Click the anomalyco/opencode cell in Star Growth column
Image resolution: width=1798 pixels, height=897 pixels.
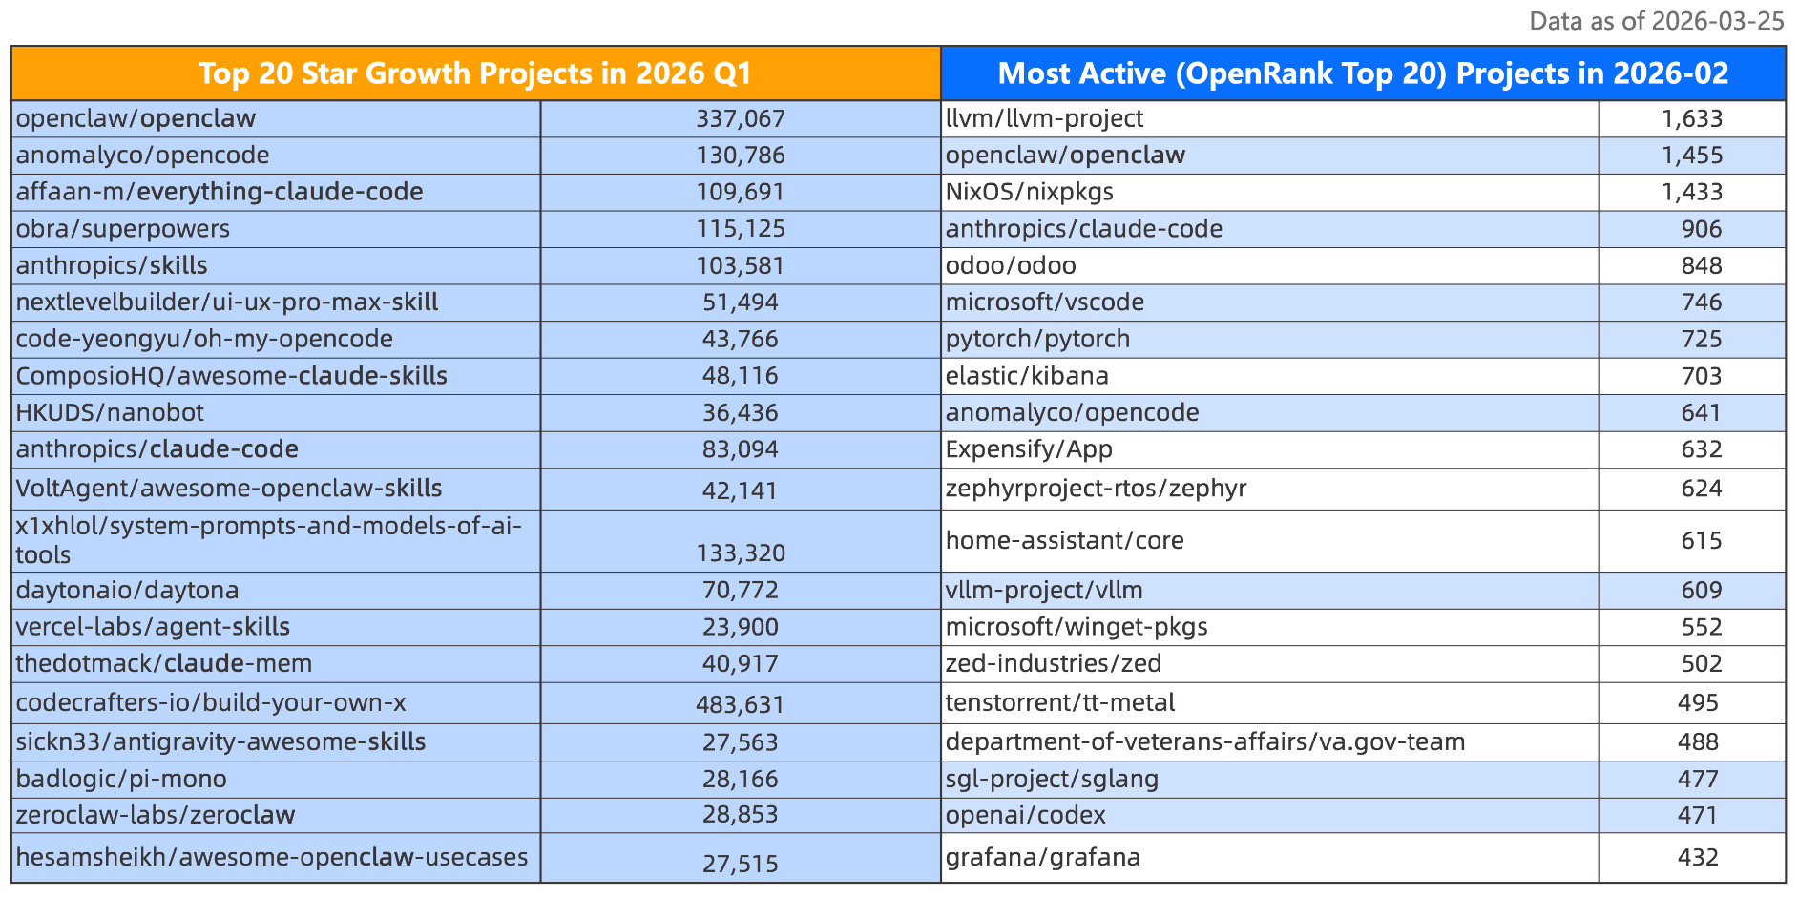point(276,156)
